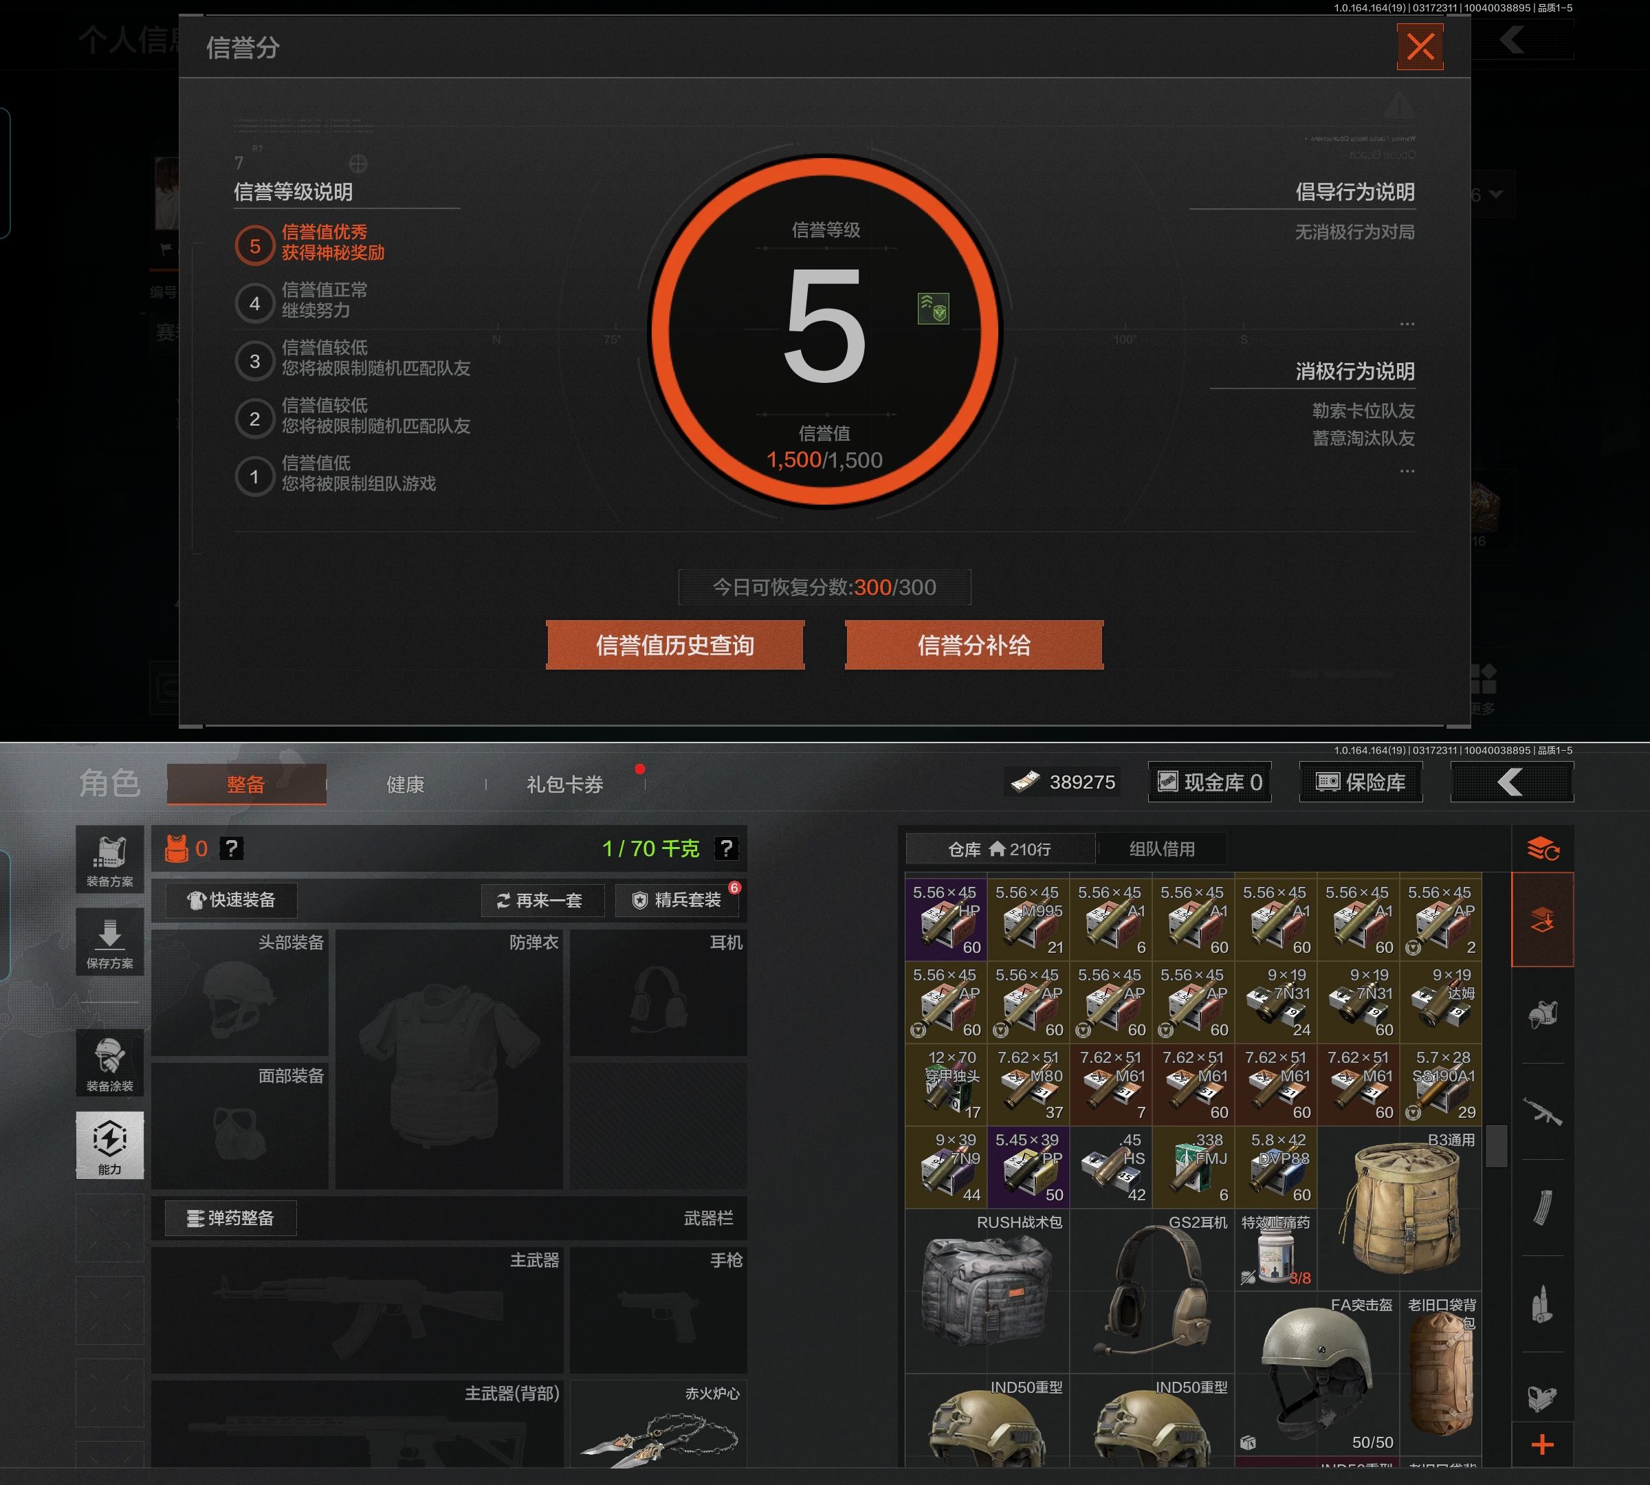
Task: Expand ellipsis under 消极行为说明
Action: coord(1407,472)
